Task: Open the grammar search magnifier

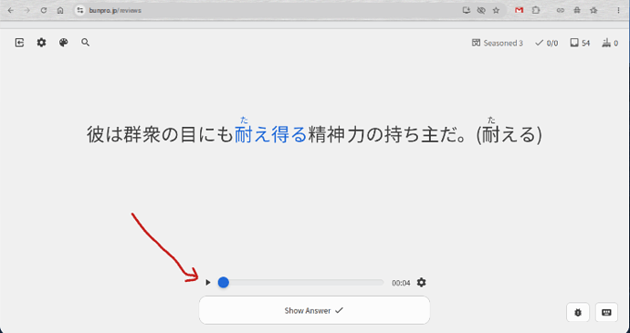Action: click(85, 42)
